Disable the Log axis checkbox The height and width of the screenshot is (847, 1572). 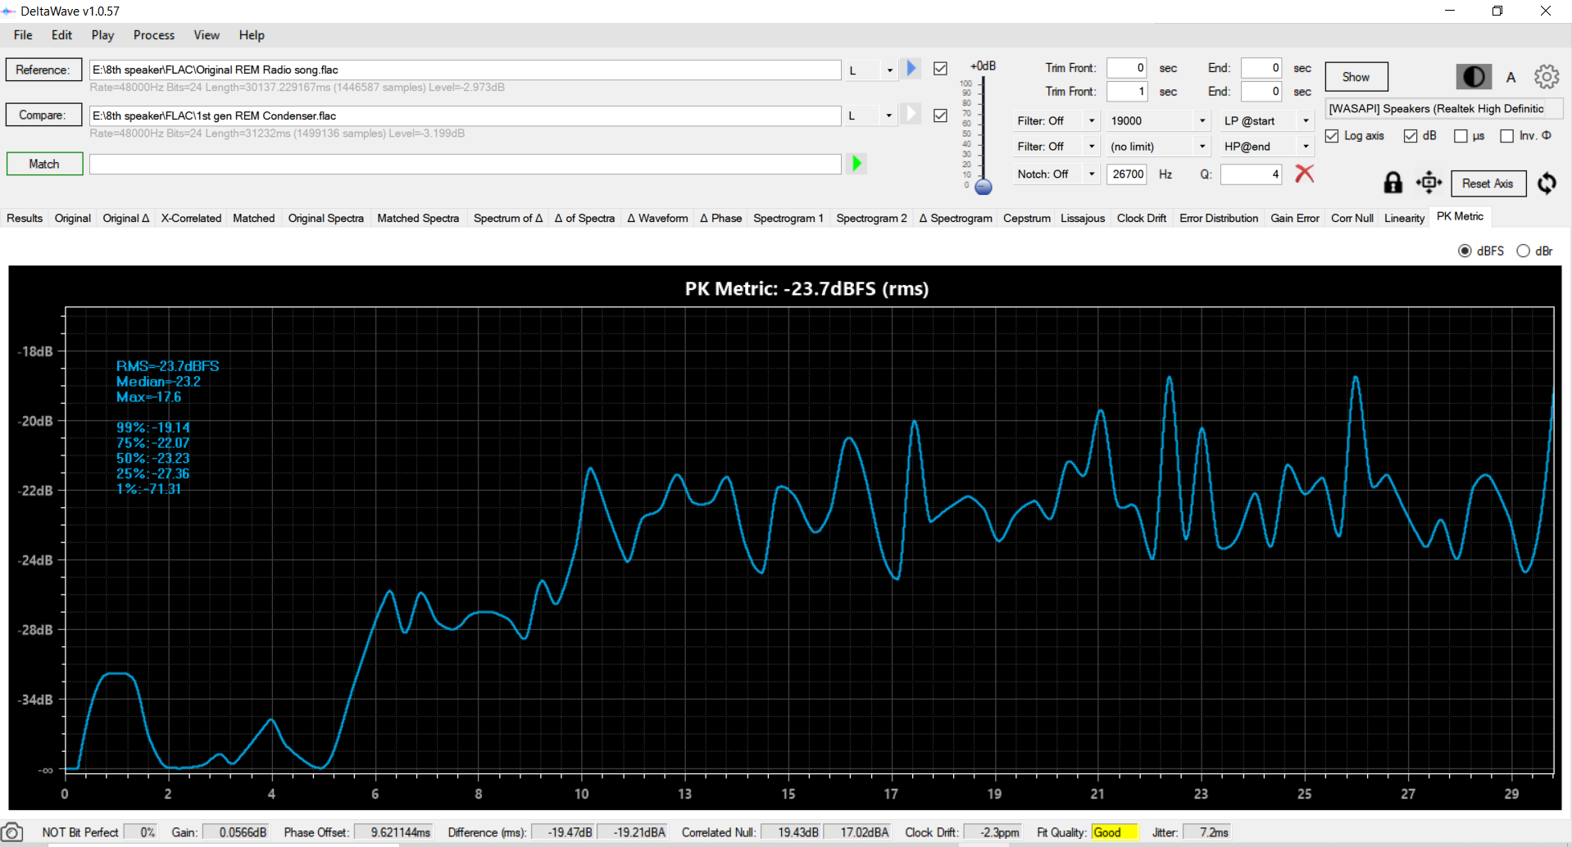coord(1332,136)
